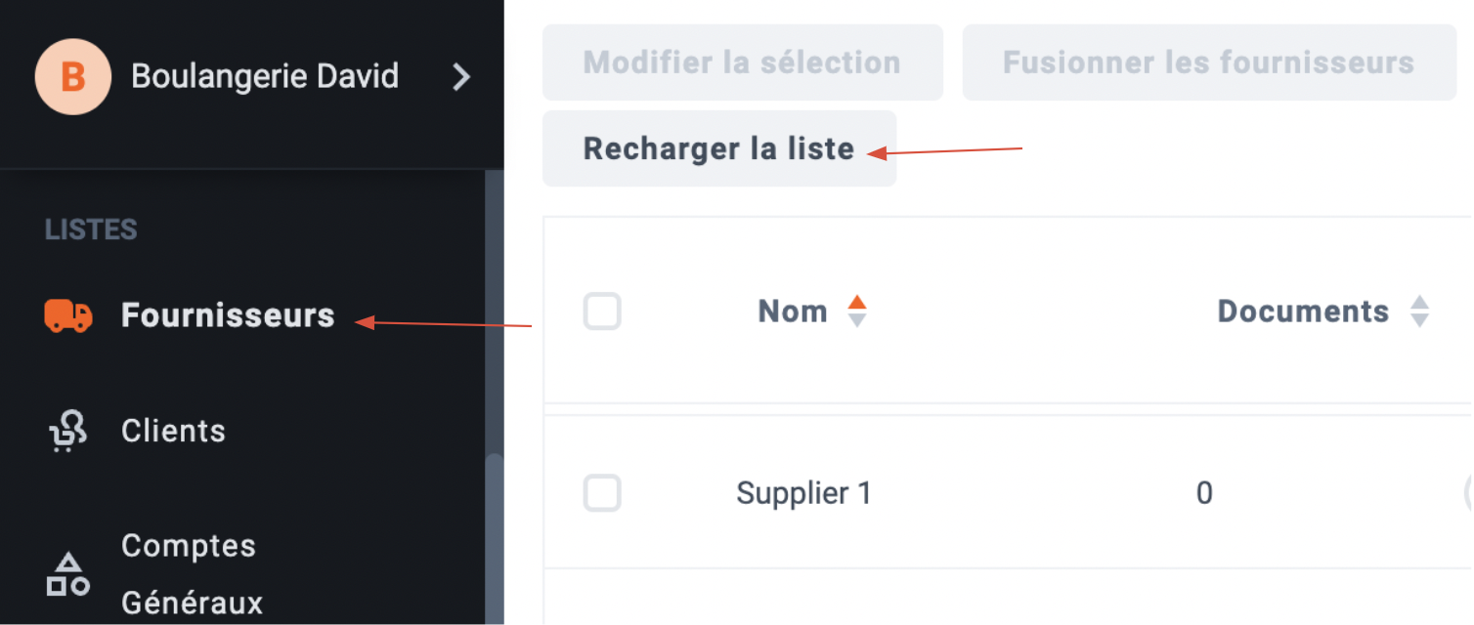The image size is (1474, 625).
Task: Sort the list by Documents column header
Action: tap(1303, 312)
